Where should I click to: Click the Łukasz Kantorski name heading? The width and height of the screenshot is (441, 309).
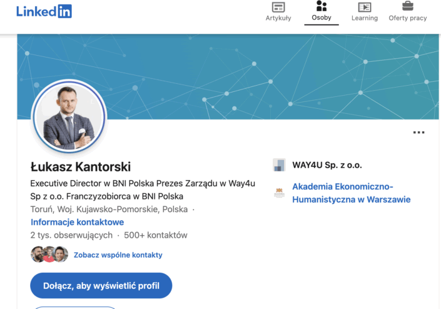(x=81, y=167)
